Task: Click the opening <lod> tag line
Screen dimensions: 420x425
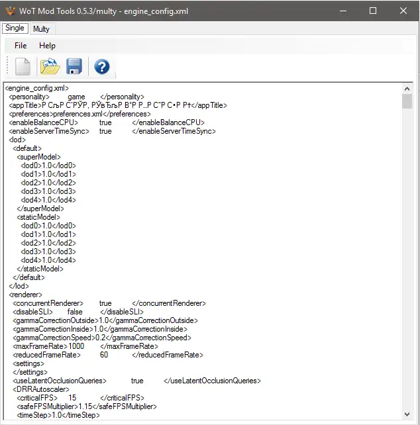Action: (17, 140)
